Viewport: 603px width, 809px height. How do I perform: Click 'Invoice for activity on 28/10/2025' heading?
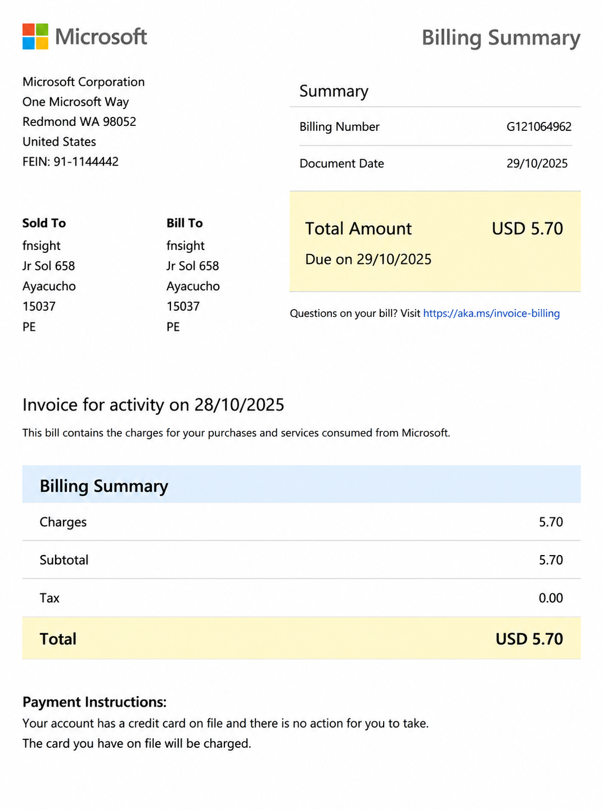coord(153,405)
